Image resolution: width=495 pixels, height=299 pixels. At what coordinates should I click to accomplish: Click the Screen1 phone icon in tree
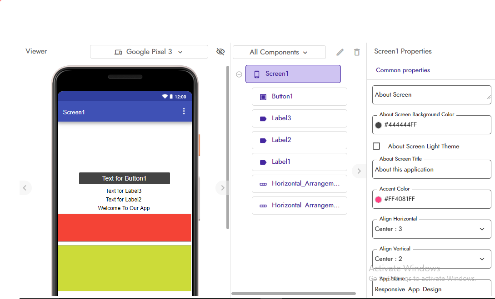click(257, 74)
